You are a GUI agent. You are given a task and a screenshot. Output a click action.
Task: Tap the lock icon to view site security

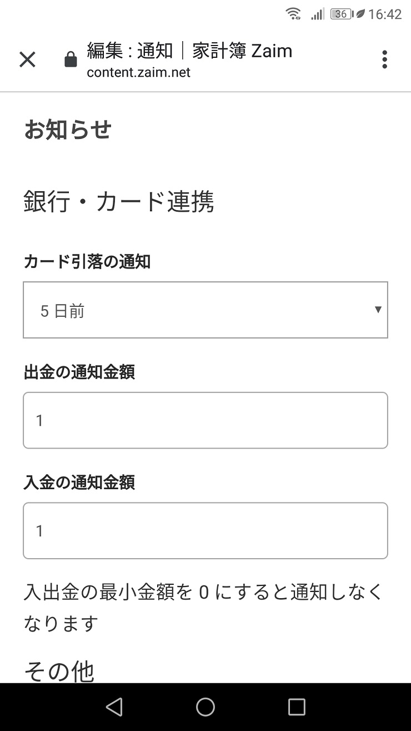pyautogui.click(x=71, y=59)
